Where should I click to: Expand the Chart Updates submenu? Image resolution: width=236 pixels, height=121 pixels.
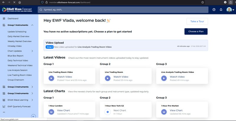click(x=32, y=51)
